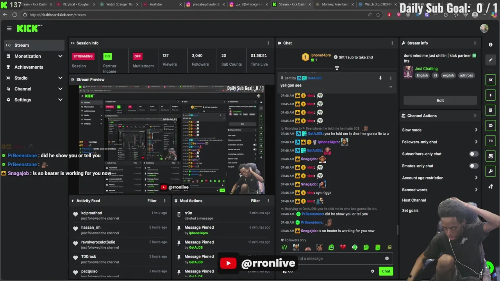Open the hamburger menu beside Kick logo
Screen dimensions: 500x281
[x=9, y=28]
